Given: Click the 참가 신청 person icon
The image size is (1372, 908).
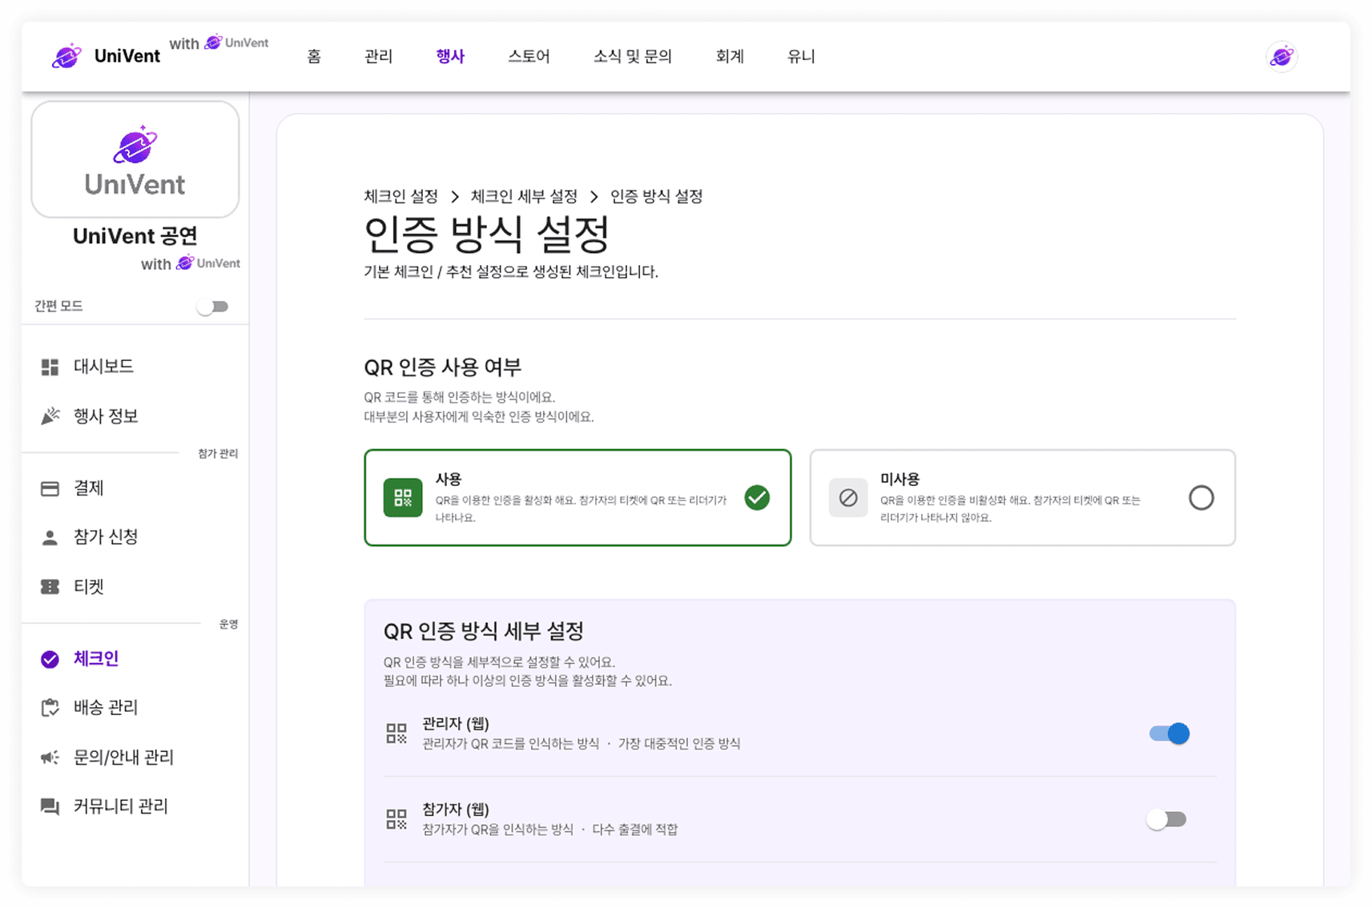Looking at the screenshot, I should 50,537.
